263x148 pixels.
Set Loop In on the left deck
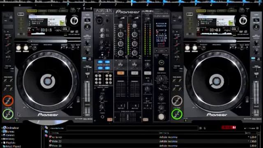tap(18, 48)
